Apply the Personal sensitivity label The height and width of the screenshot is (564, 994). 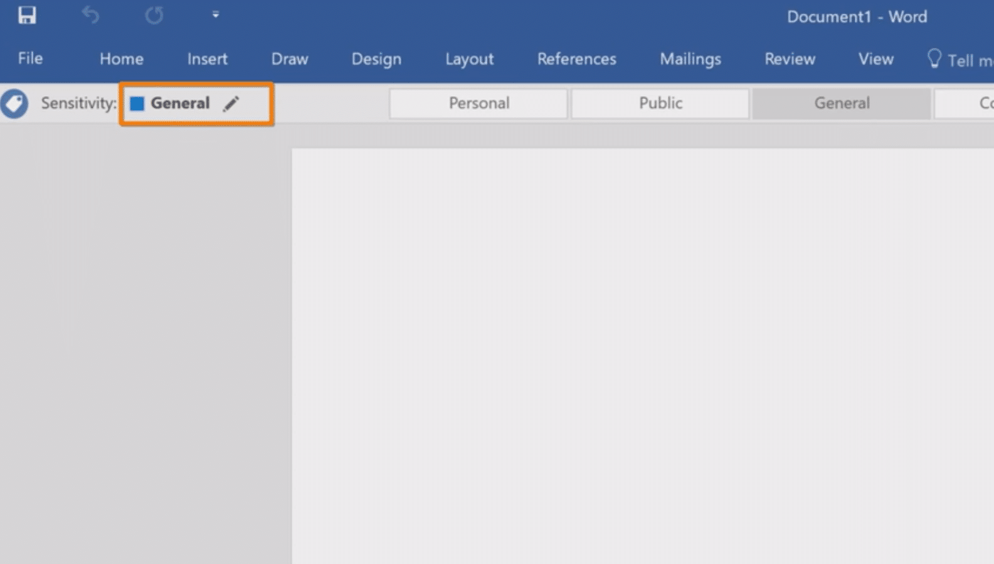click(478, 103)
